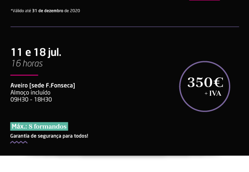Click the green 'Máx.: 8 formandos' badge

pos(39,126)
